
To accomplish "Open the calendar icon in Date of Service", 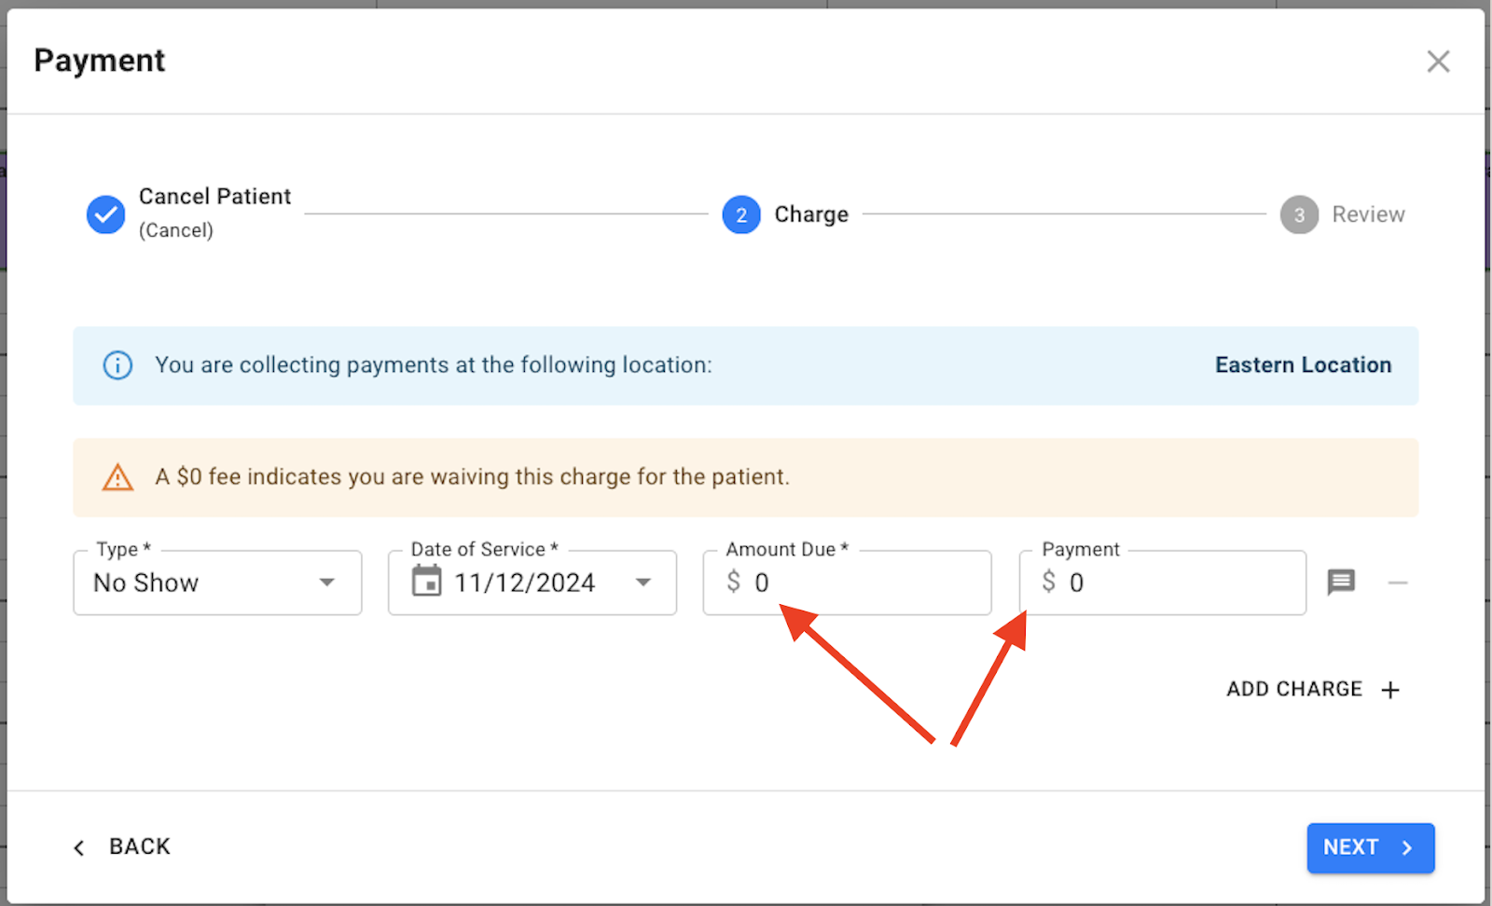I will point(427,582).
